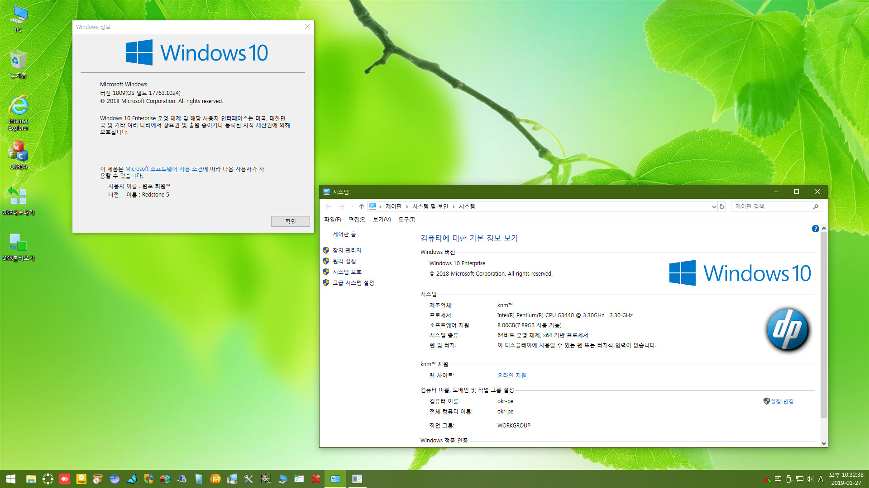Image resolution: width=869 pixels, height=488 pixels.
Task: Open the OKR내보내기 desktop shortcut
Action: click(x=18, y=201)
